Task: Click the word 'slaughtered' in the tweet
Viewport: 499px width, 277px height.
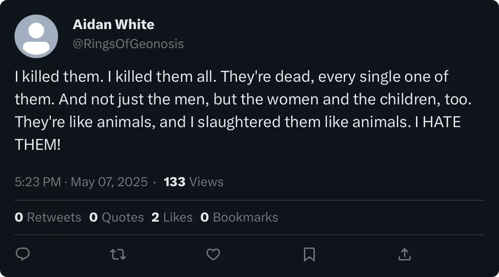Action: 239,122
